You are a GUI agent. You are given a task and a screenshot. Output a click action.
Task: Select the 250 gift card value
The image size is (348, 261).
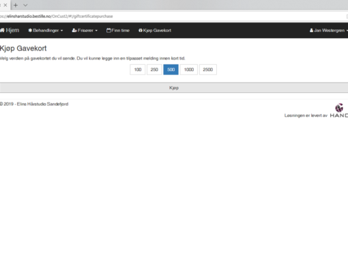(154, 70)
